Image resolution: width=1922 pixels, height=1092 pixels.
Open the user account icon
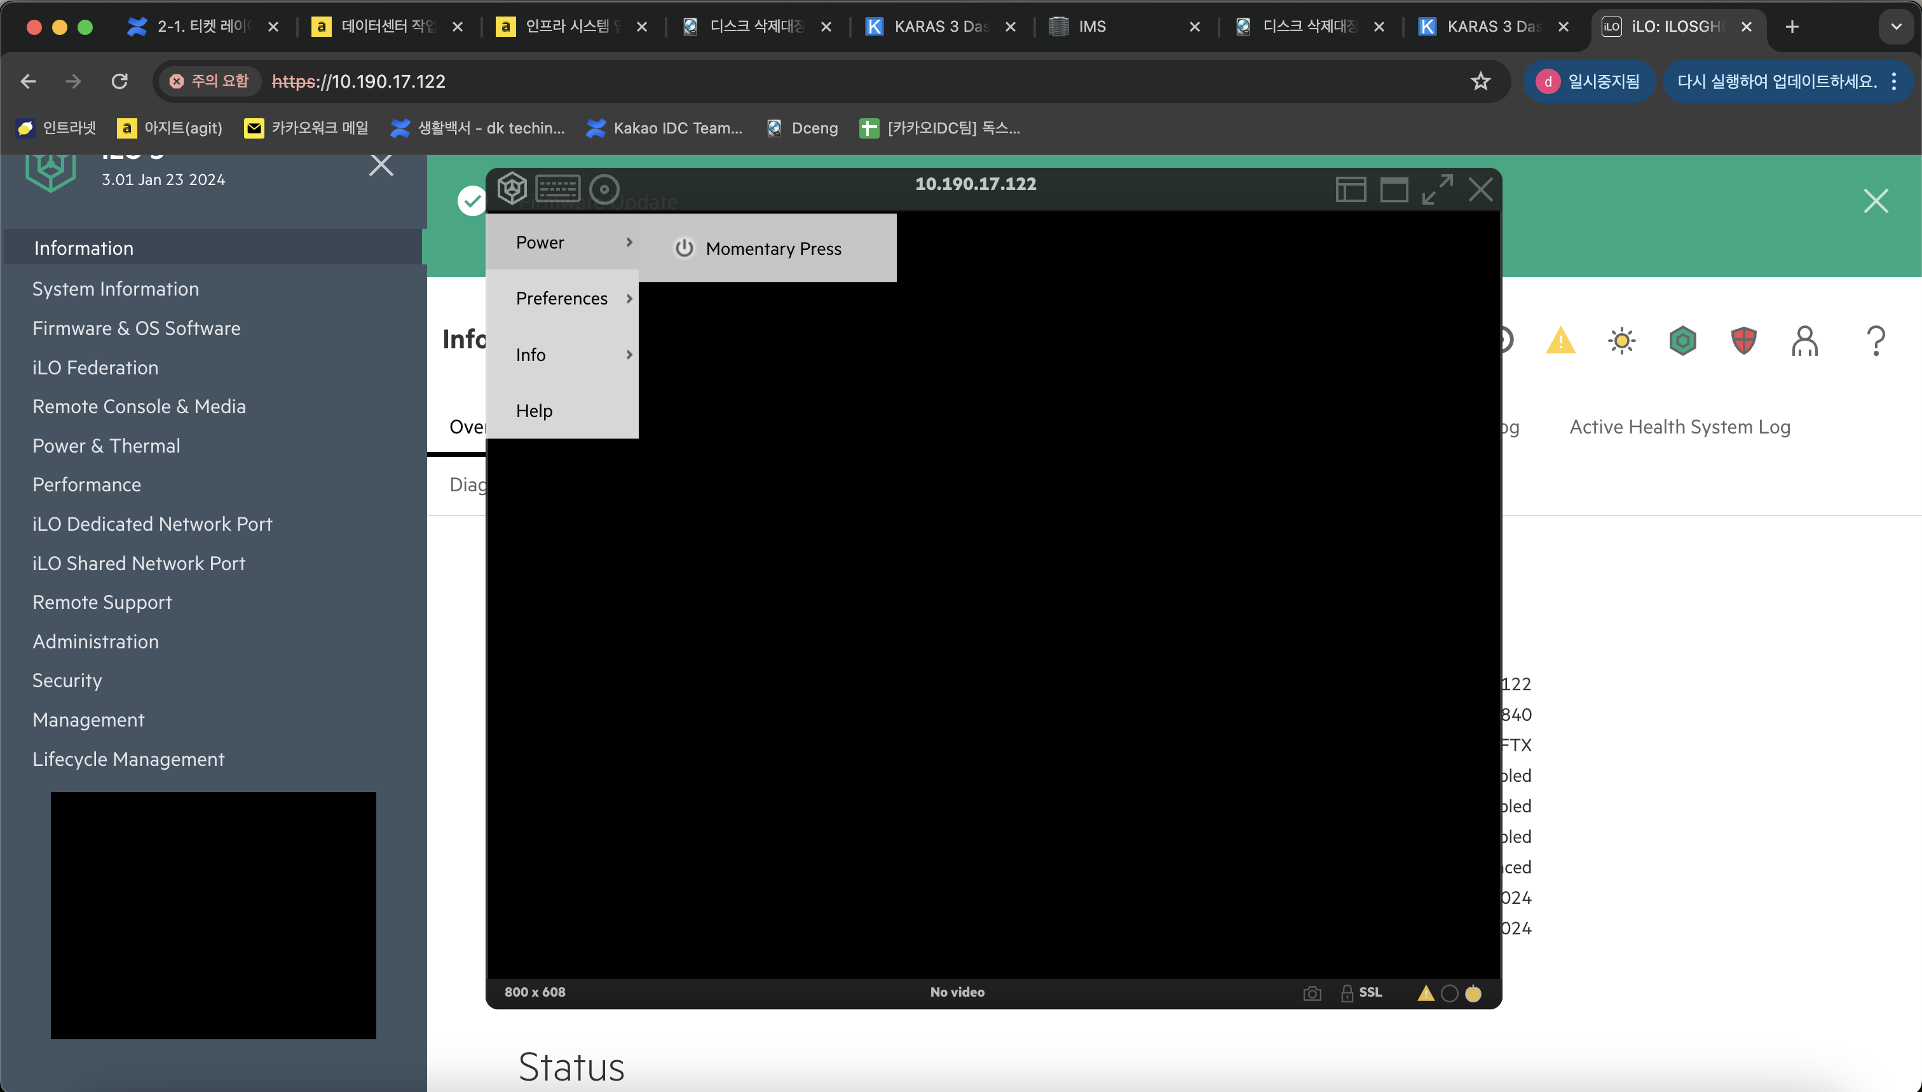1804,341
